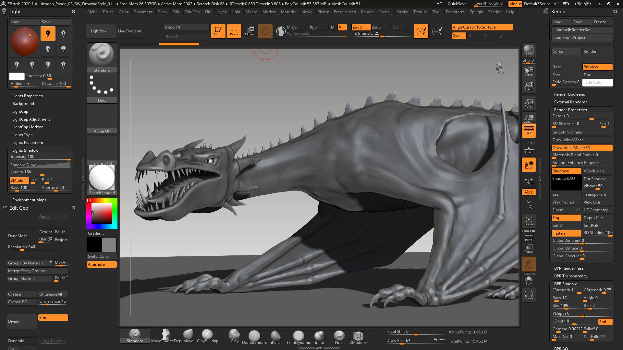Screen dimensions: 623x350
Task: Open the Zplugin menu
Action: tap(476, 12)
